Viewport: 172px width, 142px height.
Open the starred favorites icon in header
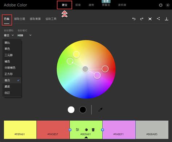(x=161, y=5)
